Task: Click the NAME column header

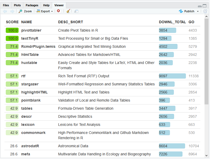Action: point(26,22)
